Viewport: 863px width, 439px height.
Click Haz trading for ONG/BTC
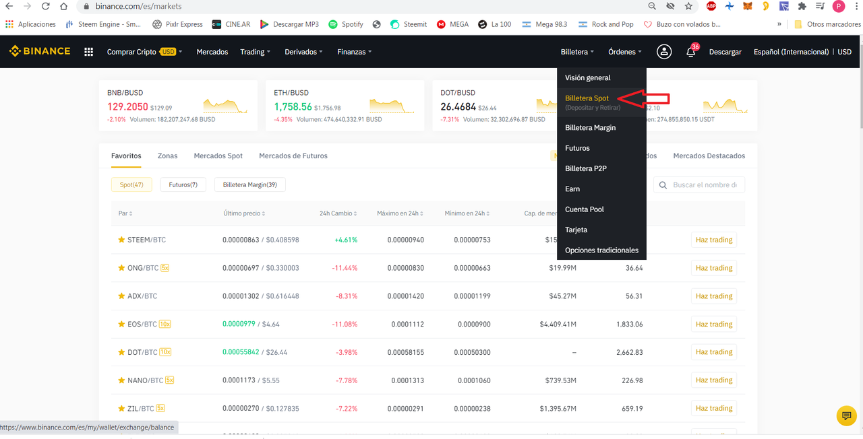714,268
